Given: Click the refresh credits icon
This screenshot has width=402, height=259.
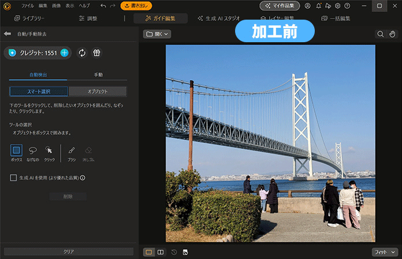Looking at the screenshot, I should pyautogui.click(x=82, y=53).
